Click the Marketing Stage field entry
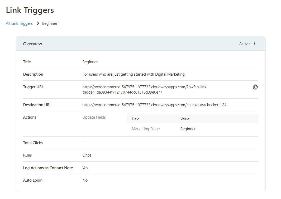 coord(146,129)
